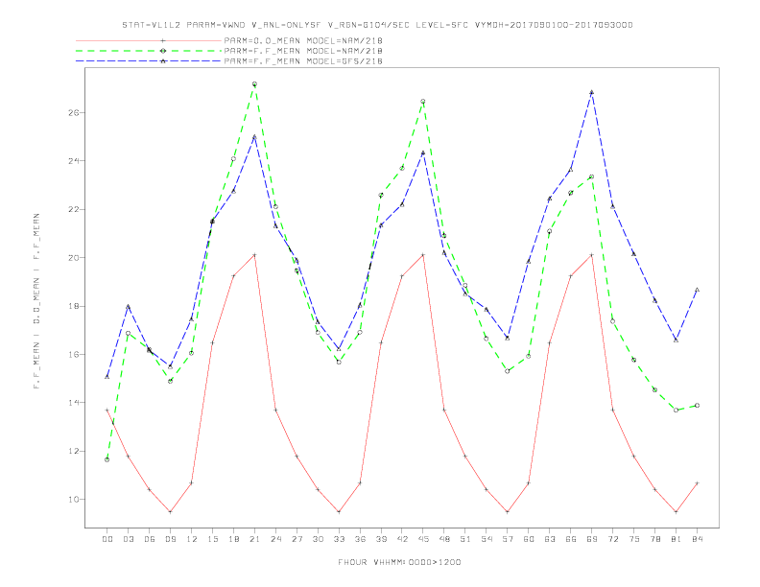760x587 pixels.
Task: Click x-axis tick label 00
Action: [x=107, y=539]
